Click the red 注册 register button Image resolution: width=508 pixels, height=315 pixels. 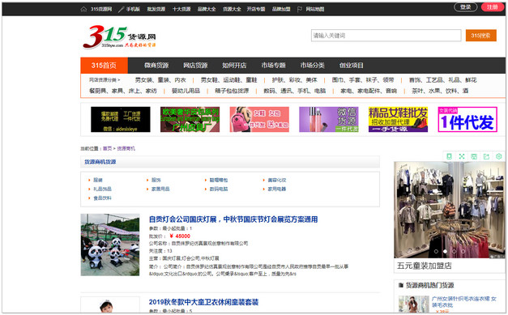click(x=493, y=7)
